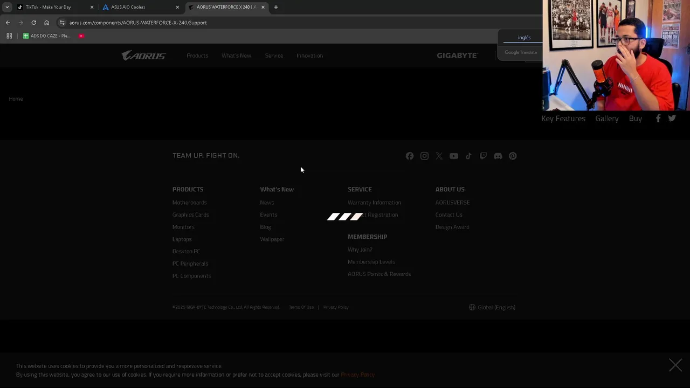Go back with browser back arrow
This screenshot has height=388, width=690.
point(8,23)
